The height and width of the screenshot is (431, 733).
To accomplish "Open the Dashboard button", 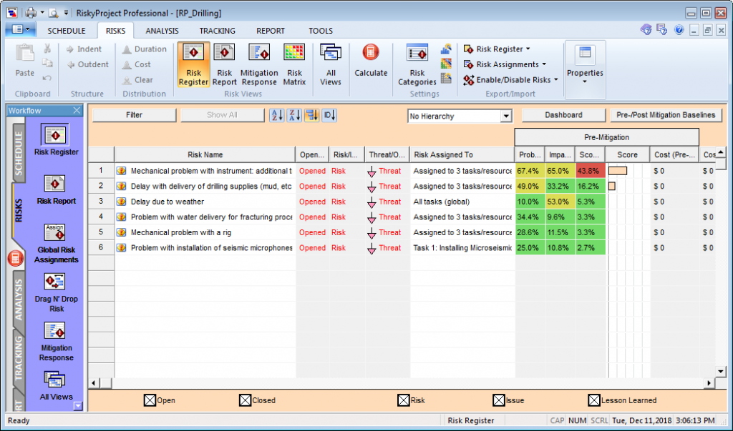I will 563,115.
